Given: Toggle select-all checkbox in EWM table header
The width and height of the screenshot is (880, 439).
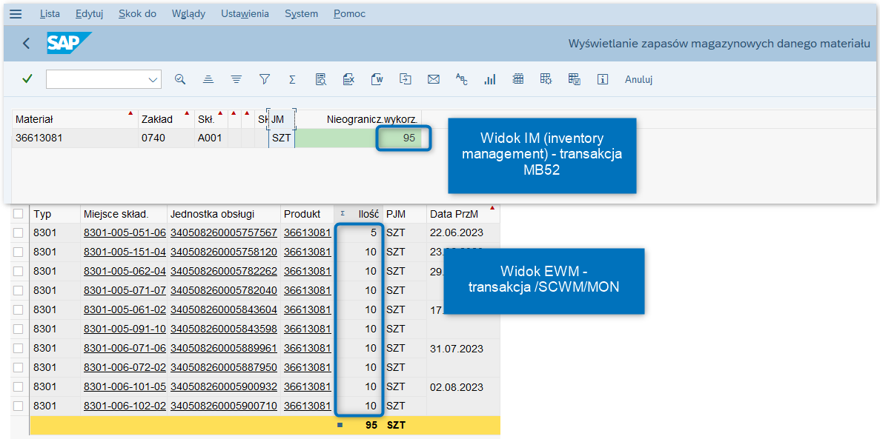Looking at the screenshot, I should coord(19,214).
